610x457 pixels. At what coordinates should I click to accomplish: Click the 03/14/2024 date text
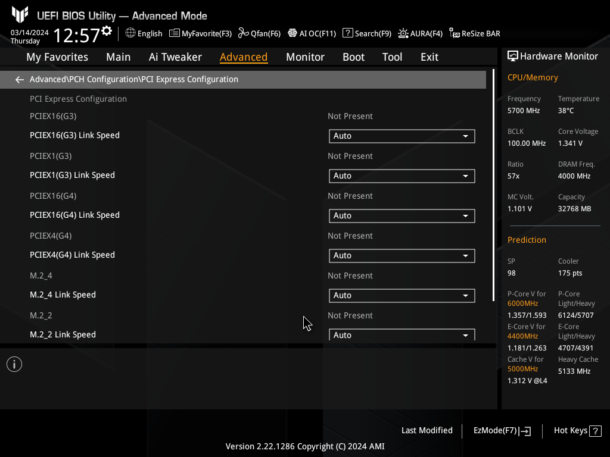coord(30,33)
